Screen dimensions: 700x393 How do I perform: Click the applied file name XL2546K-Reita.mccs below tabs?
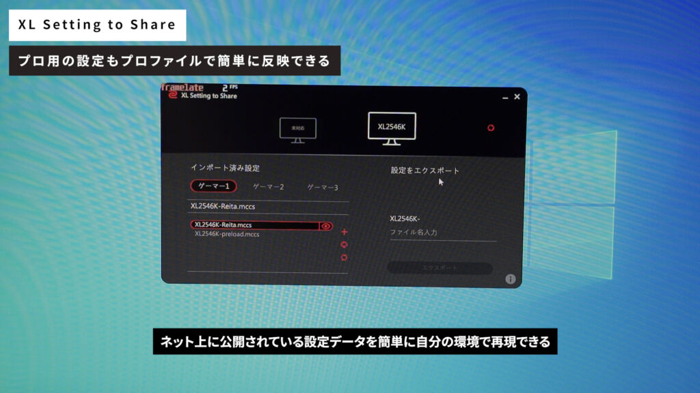click(x=223, y=206)
